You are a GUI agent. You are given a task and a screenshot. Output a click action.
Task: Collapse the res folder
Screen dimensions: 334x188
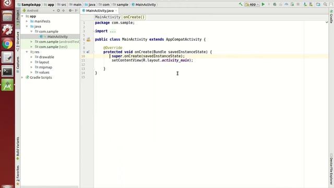tap(27, 52)
